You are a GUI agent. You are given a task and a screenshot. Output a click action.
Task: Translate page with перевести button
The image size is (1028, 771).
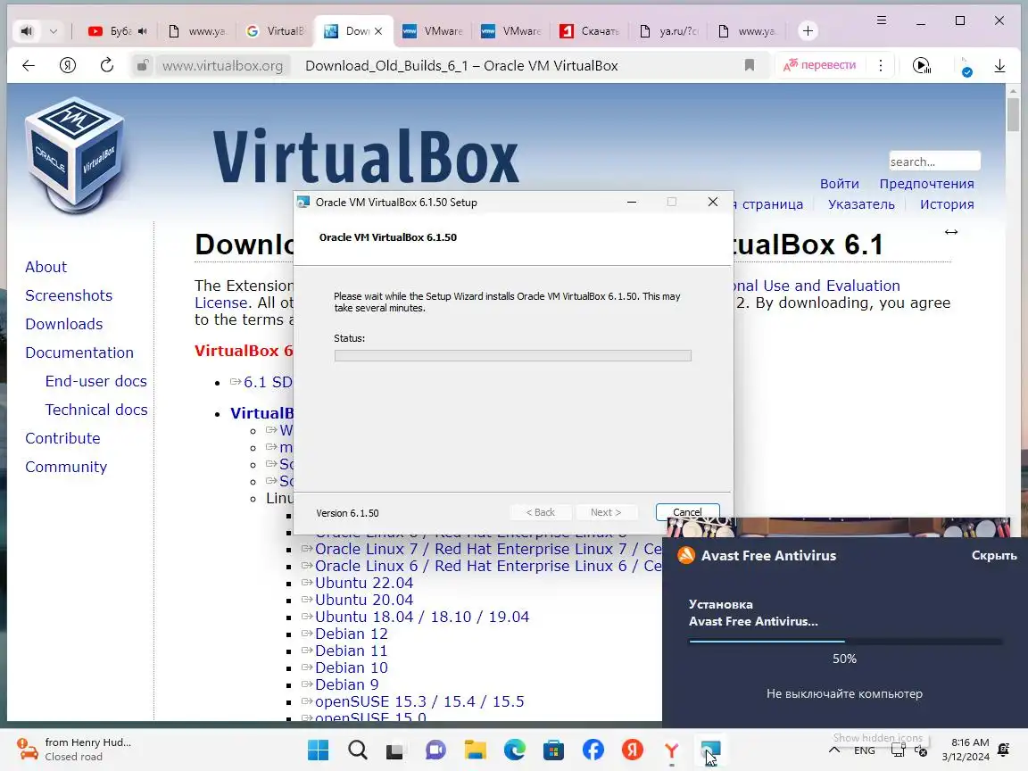(819, 65)
